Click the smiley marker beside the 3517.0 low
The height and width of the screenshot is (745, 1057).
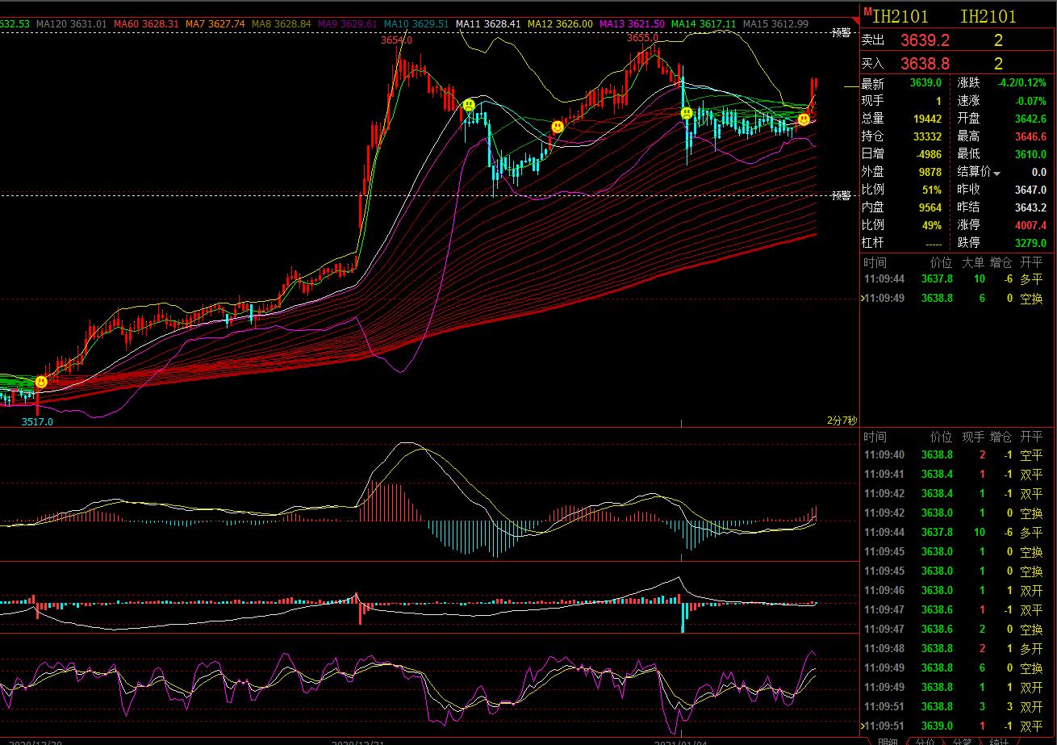41,382
